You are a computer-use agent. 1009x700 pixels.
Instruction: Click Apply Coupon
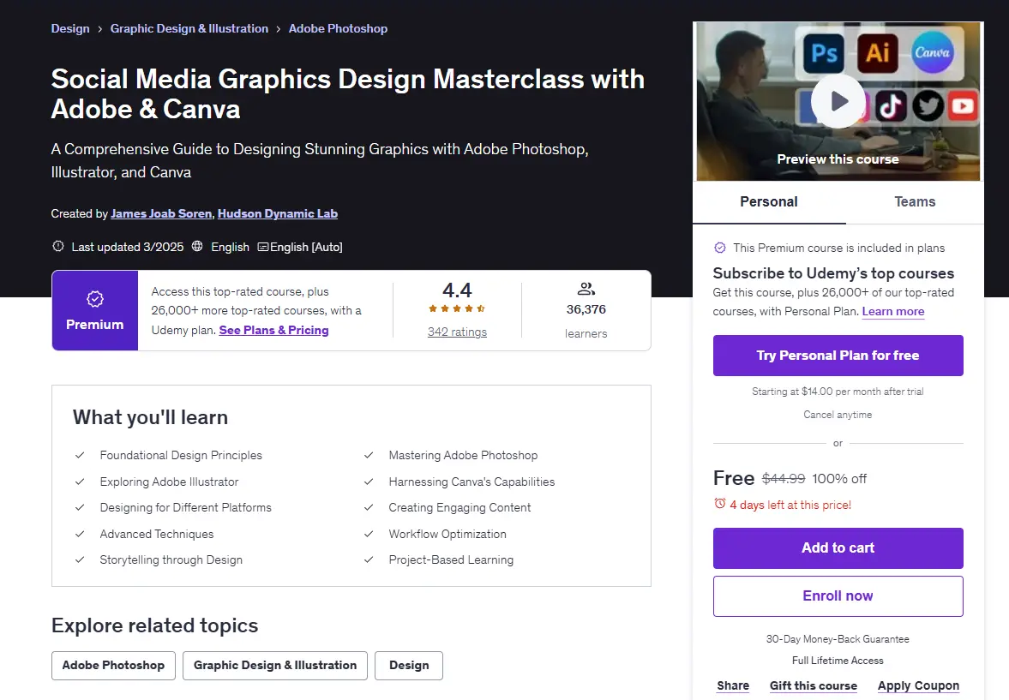tap(918, 685)
